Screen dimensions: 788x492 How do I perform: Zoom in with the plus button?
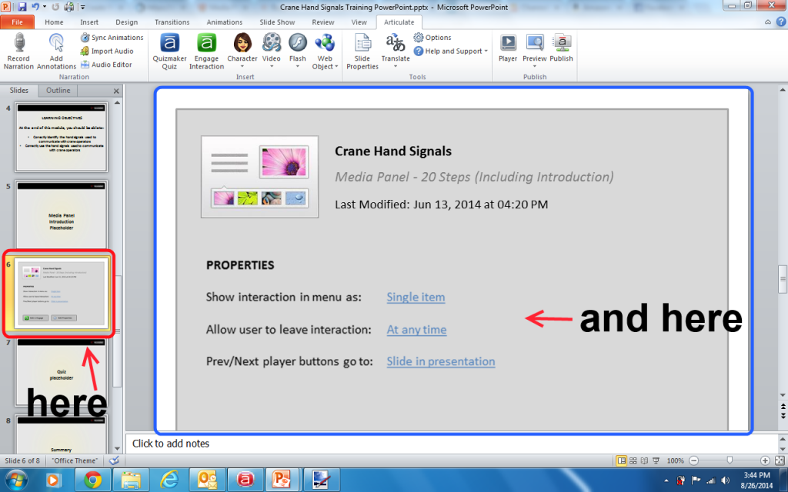point(765,460)
